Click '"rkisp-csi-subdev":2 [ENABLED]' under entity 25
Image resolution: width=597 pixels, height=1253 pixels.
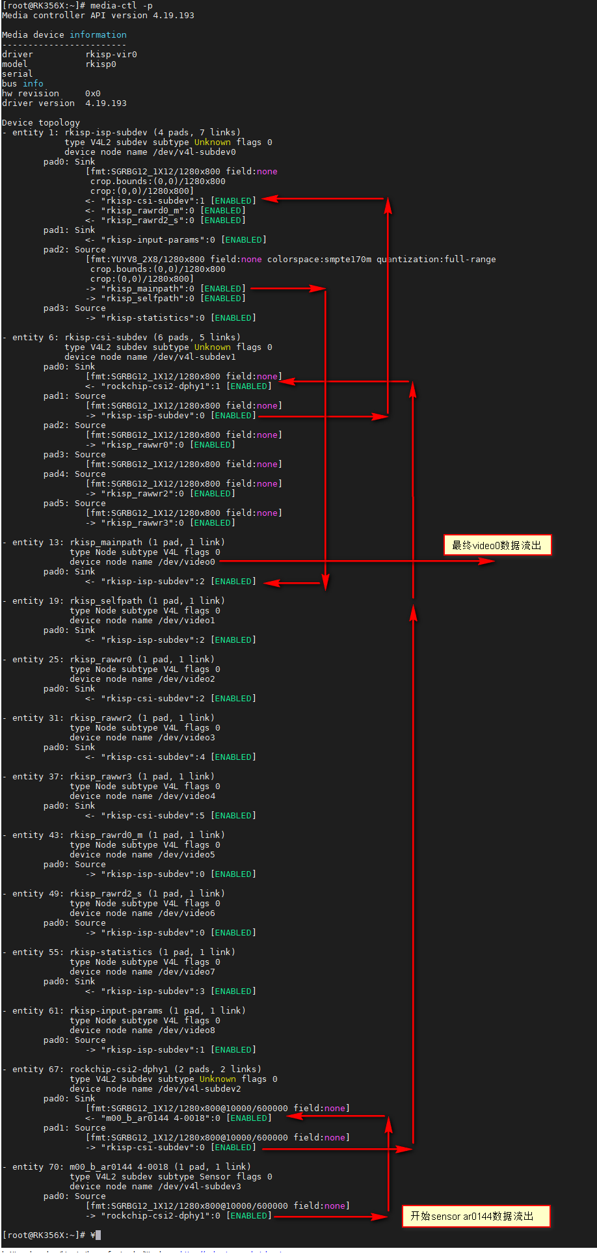click(x=179, y=698)
